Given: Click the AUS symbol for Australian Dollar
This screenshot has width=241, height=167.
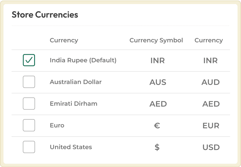Looking at the screenshot, I should pos(157,82).
